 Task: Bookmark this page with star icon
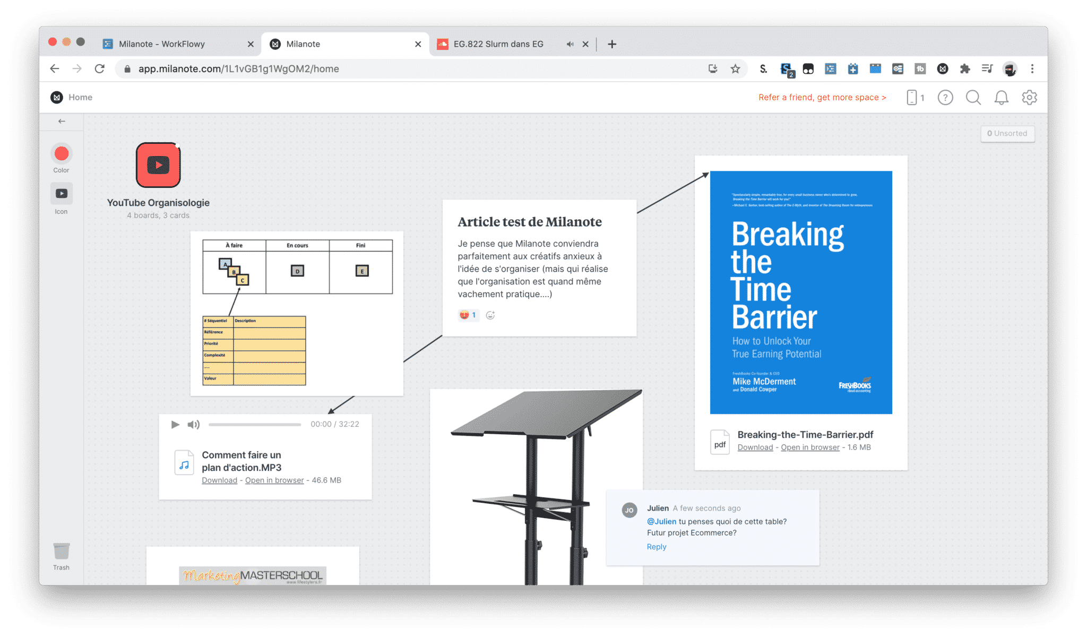(735, 68)
